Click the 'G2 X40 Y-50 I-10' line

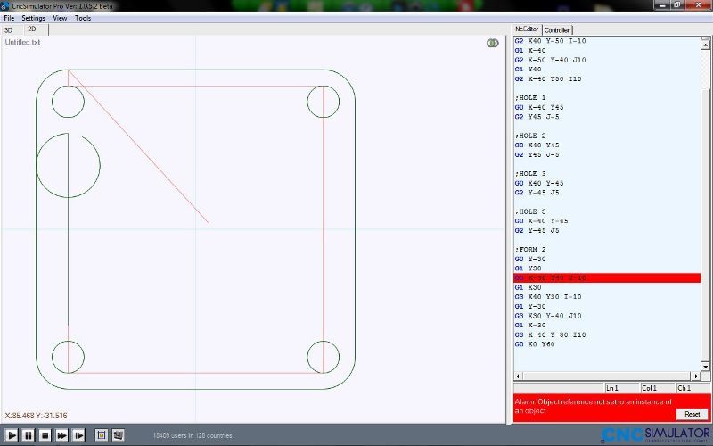(550, 41)
